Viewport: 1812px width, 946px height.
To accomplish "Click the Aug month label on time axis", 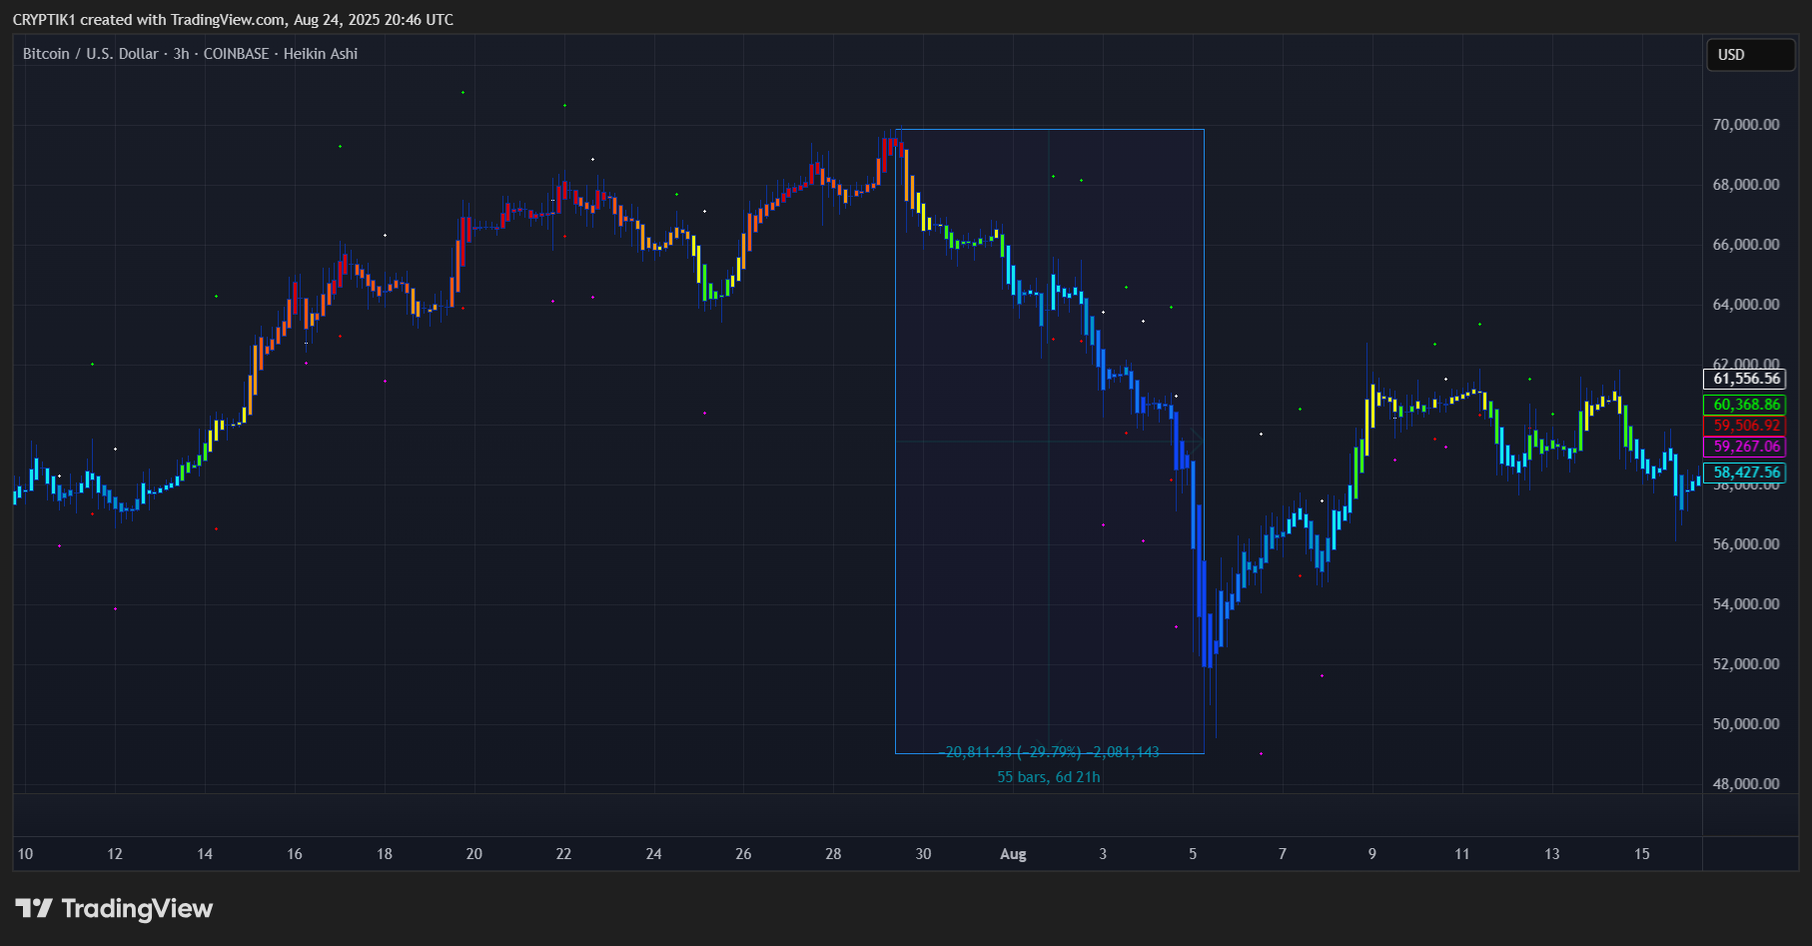I will (1013, 854).
